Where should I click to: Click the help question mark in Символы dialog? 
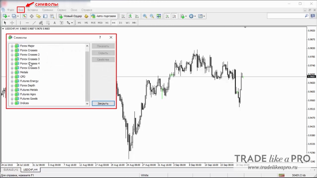point(100,37)
